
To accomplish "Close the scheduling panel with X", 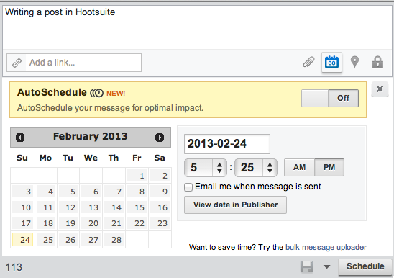I will (x=380, y=89).
